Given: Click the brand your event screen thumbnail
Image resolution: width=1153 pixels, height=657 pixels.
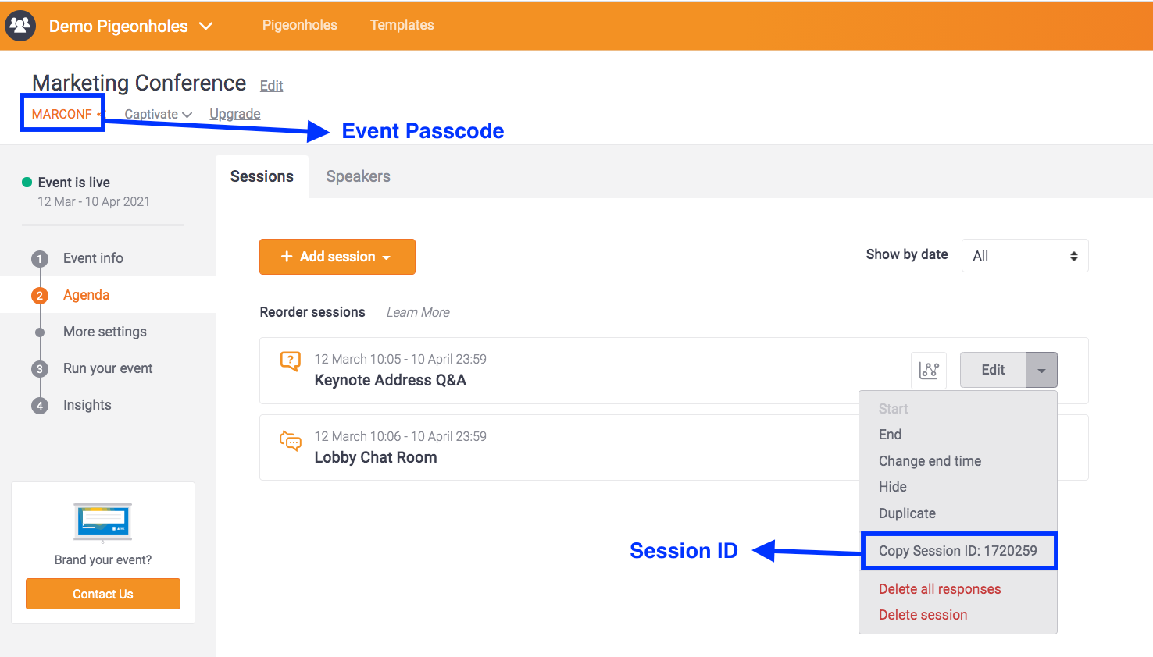Looking at the screenshot, I should click(x=103, y=522).
